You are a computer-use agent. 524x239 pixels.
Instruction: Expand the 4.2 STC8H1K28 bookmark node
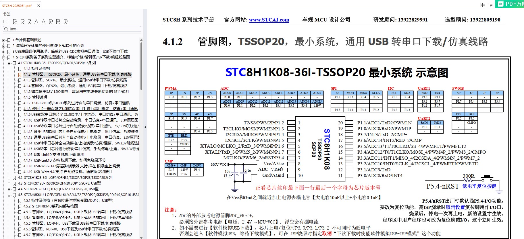(x=9, y=178)
